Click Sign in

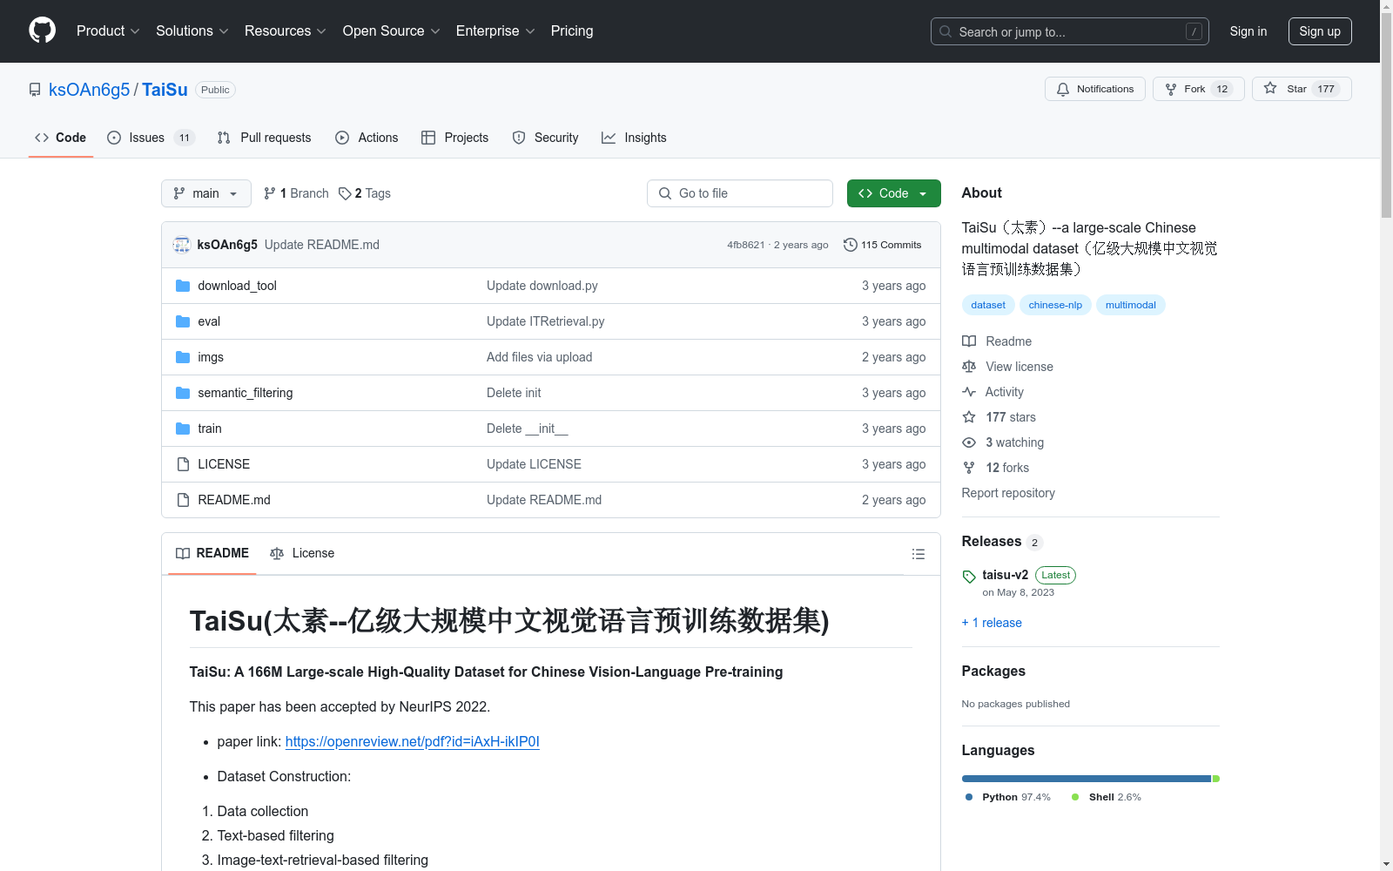[1248, 31]
